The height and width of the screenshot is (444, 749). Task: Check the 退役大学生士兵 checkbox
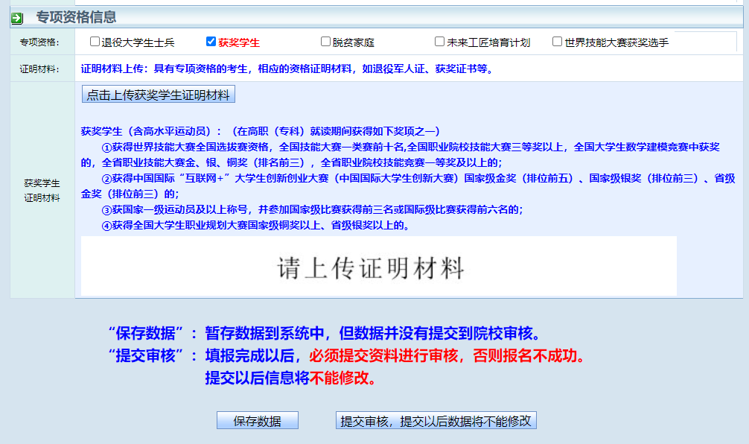pyautogui.click(x=95, y=42)
